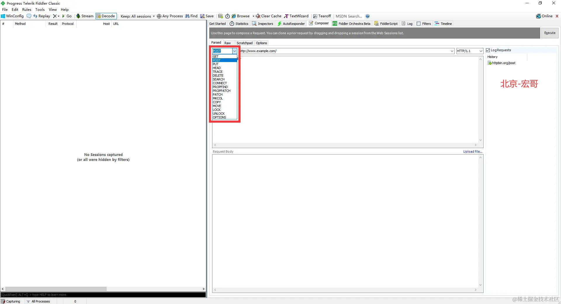Open the File menu
The image size is (561, 304).
[x=5, y=9]
